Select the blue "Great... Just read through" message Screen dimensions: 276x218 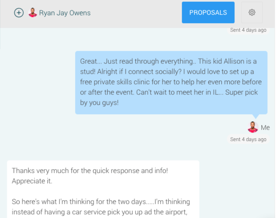pos(171,82)
